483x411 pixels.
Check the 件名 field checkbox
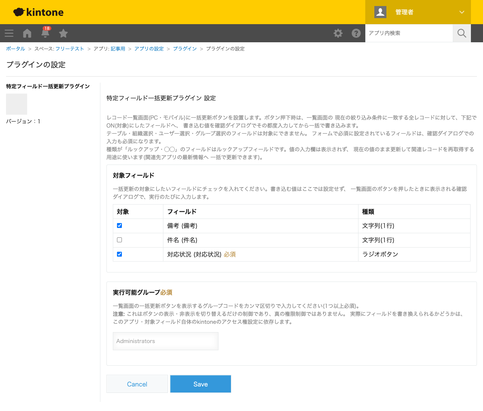pos(120,240)
